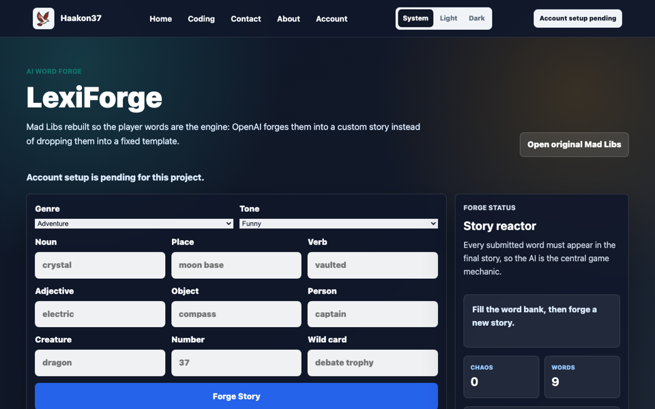This screenshot has height=409, width=655.
Task: Switch to the Dark theme
Action: coord(477,18)
